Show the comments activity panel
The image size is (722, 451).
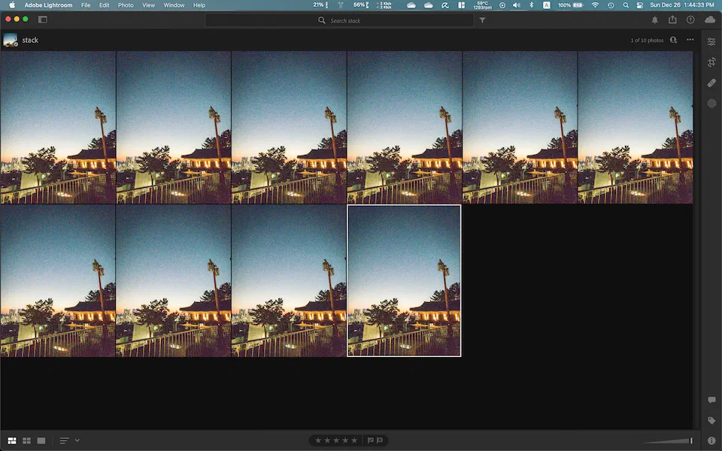711,400
